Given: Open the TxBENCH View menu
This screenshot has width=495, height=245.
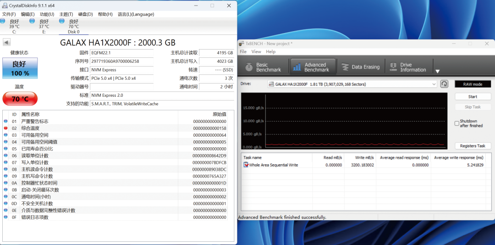Looking at the screenshot, I should pyautogui.click(x=256, y=51).
